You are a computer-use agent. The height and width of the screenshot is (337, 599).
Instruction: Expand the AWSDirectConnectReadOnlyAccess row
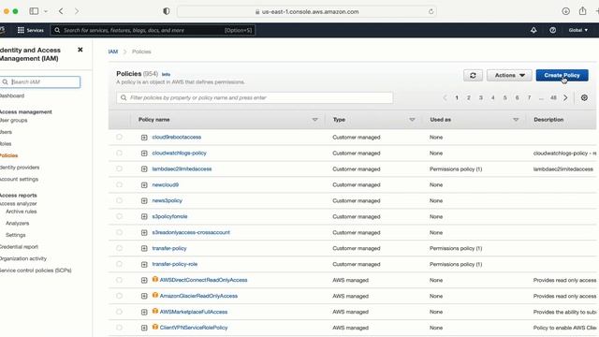tap(144, 280)
